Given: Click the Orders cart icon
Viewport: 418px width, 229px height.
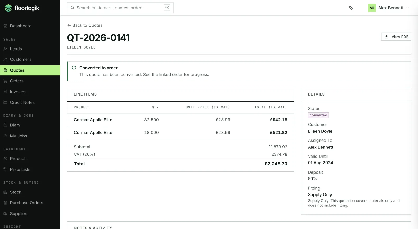Looking at the screenshot, I should point(5,81).
